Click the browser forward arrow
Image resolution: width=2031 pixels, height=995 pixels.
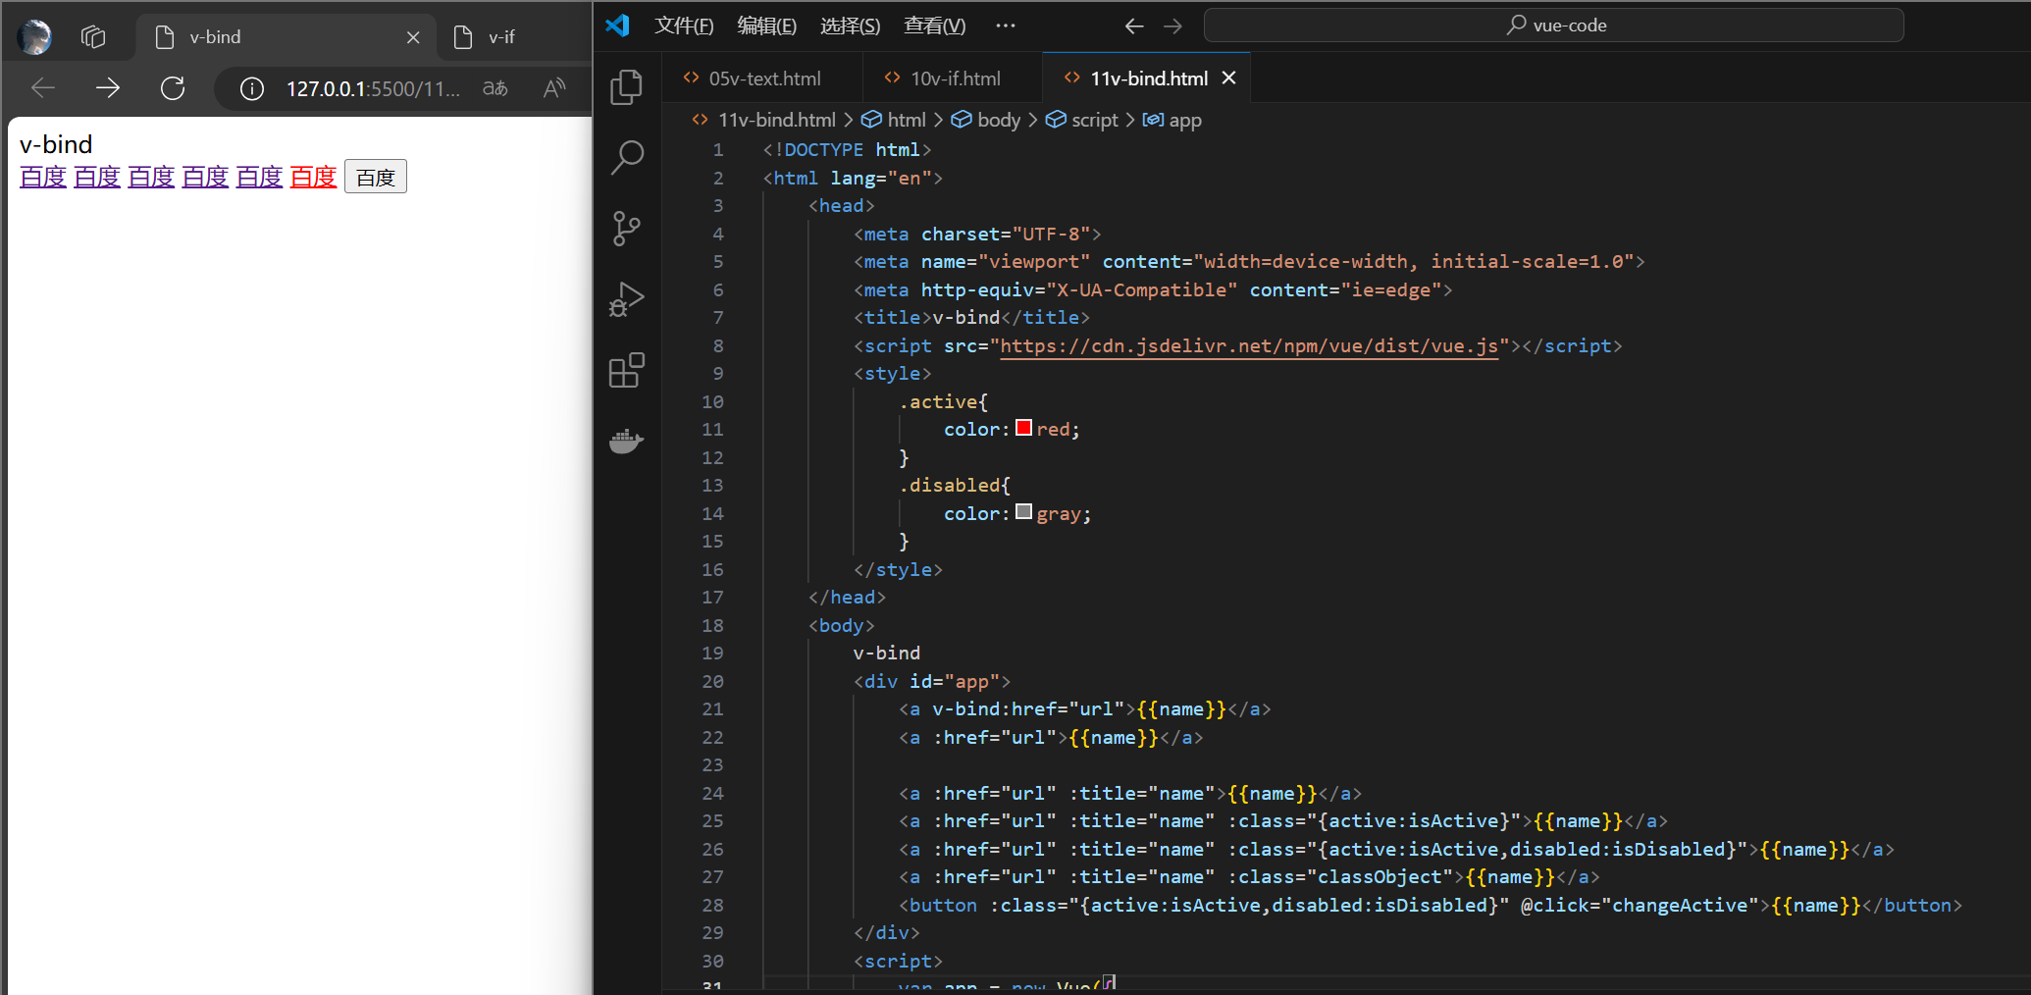click(x=108, y=88)
